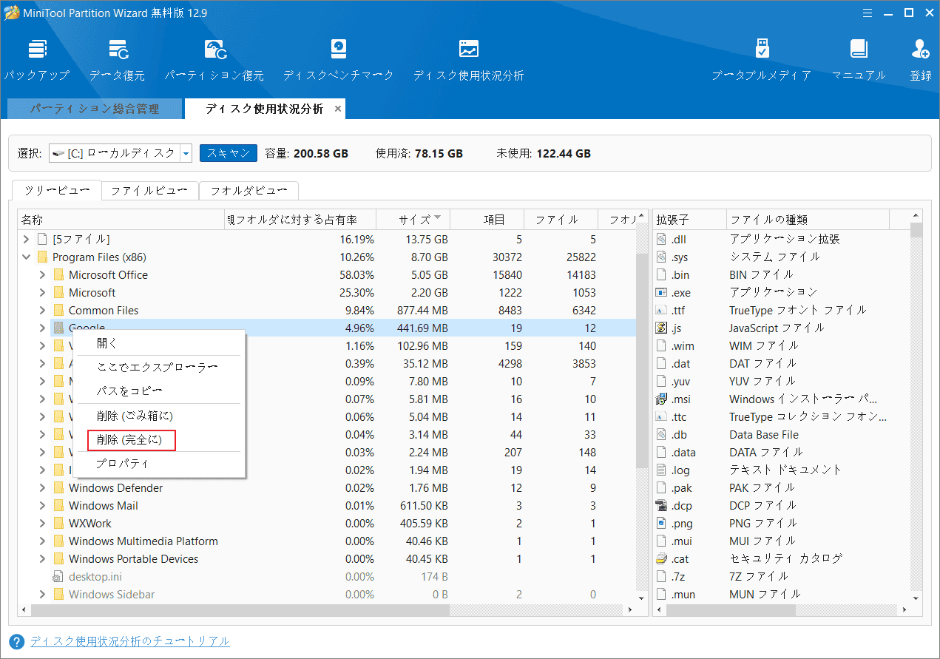Collapse the Program Files (x86) node
Viewport: 940px width, 659px height.
tap(26, 257)
